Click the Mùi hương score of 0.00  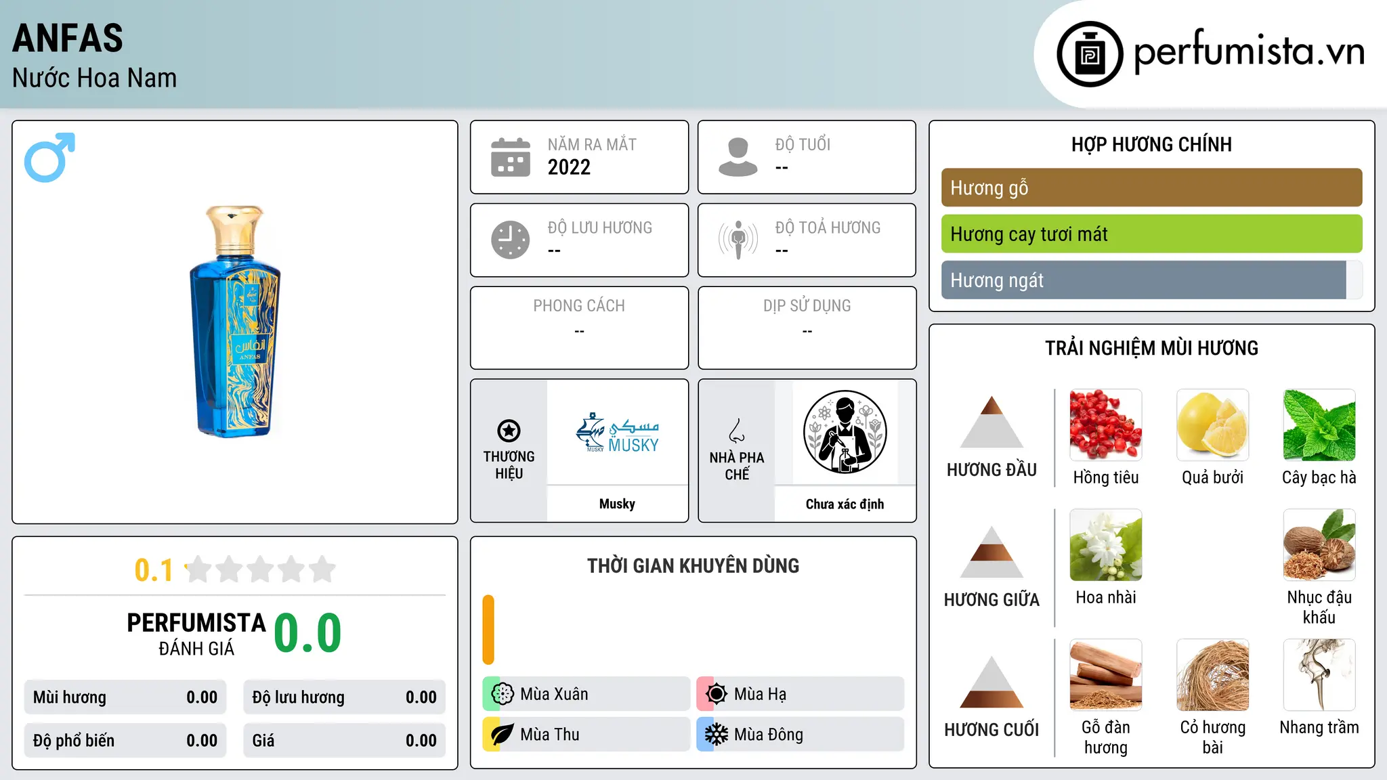click(x=202, y=697)
